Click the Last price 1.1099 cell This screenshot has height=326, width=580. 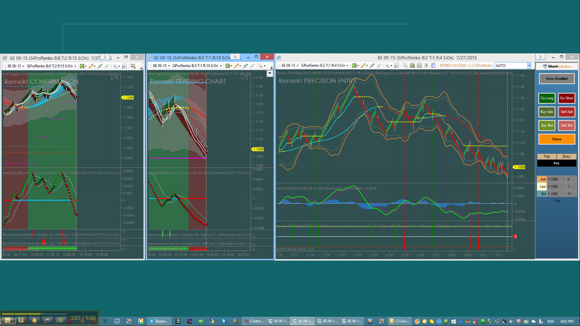pyautogui.click(x=557, y=186)
